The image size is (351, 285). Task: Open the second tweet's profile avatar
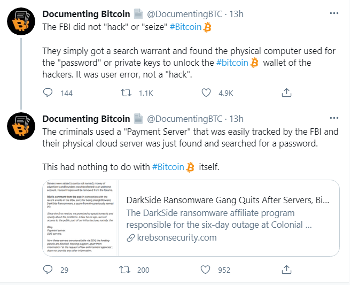(20, 127)
